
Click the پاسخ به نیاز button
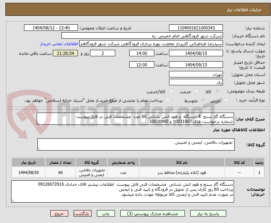click(x=208, y=214)
